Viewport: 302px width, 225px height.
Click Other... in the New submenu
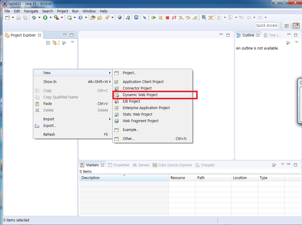click(x=153, y=139)
